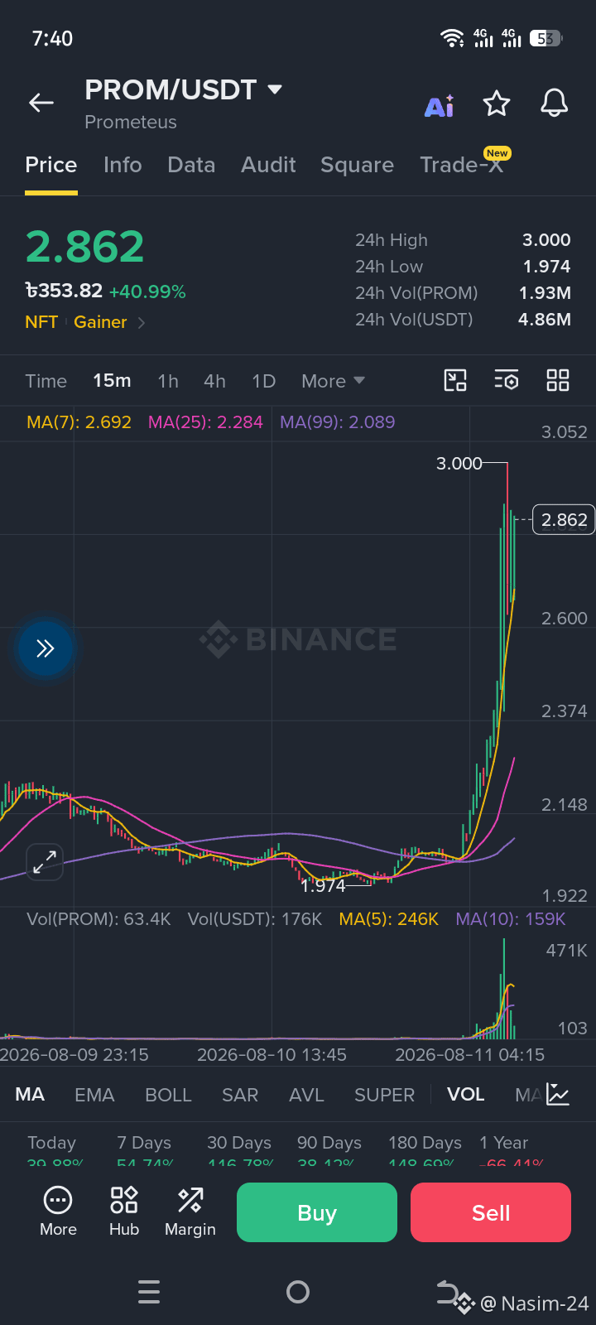This screenshot has height=1325, width=596.
Task: Tap the +40.99% change percentage
Action: coord(147,291)
